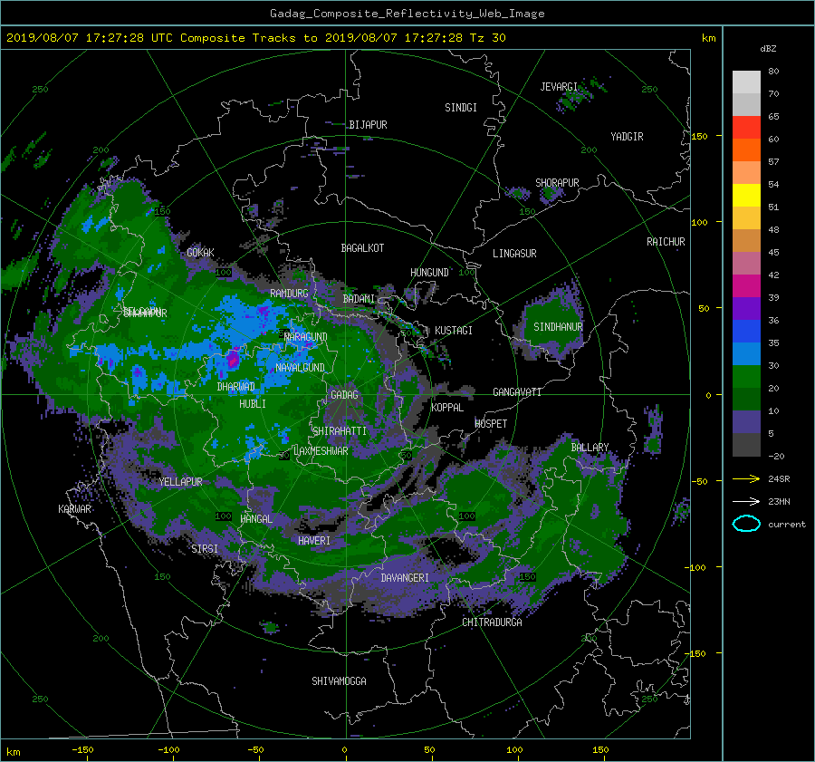Image resolution: width=815 pixels, height=762 pixels.
Task: Click the DHARWAD city label
Action: [x=236, y=387]
